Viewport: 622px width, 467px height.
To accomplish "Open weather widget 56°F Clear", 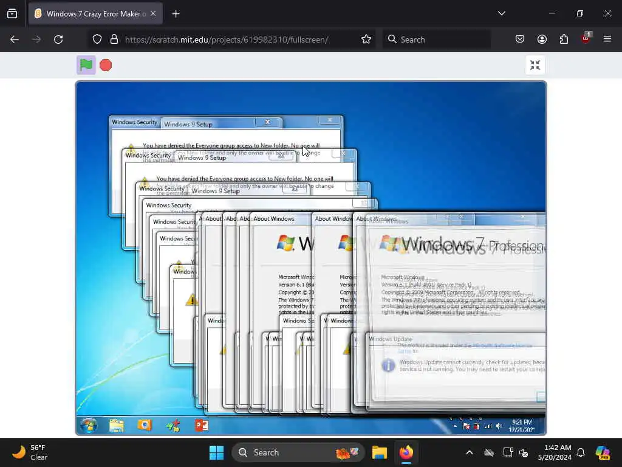I will pos(30,452).
